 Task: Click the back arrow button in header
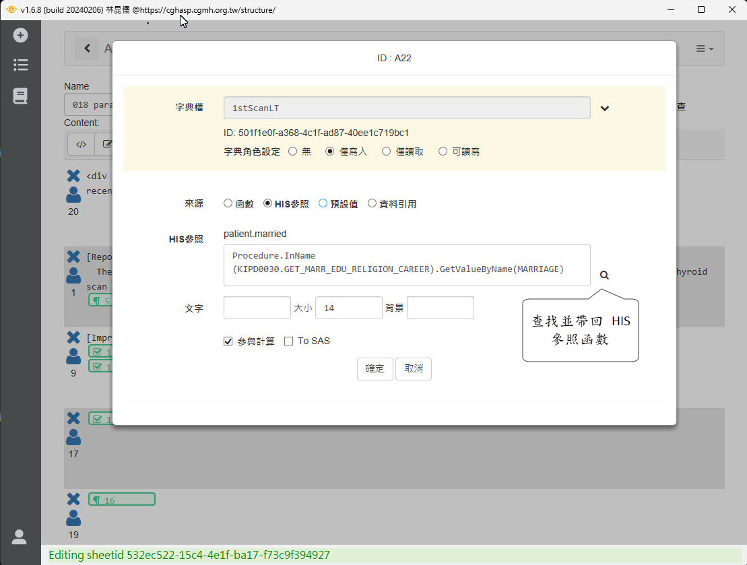click(x=86, y=48)
